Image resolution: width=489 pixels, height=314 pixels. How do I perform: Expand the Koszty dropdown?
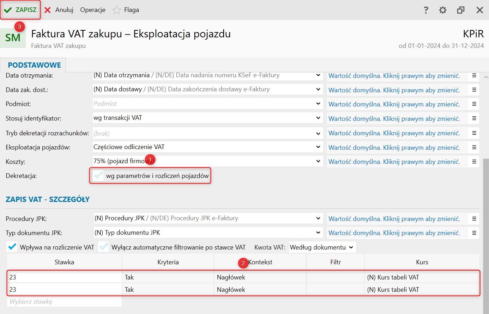(318, 161)
